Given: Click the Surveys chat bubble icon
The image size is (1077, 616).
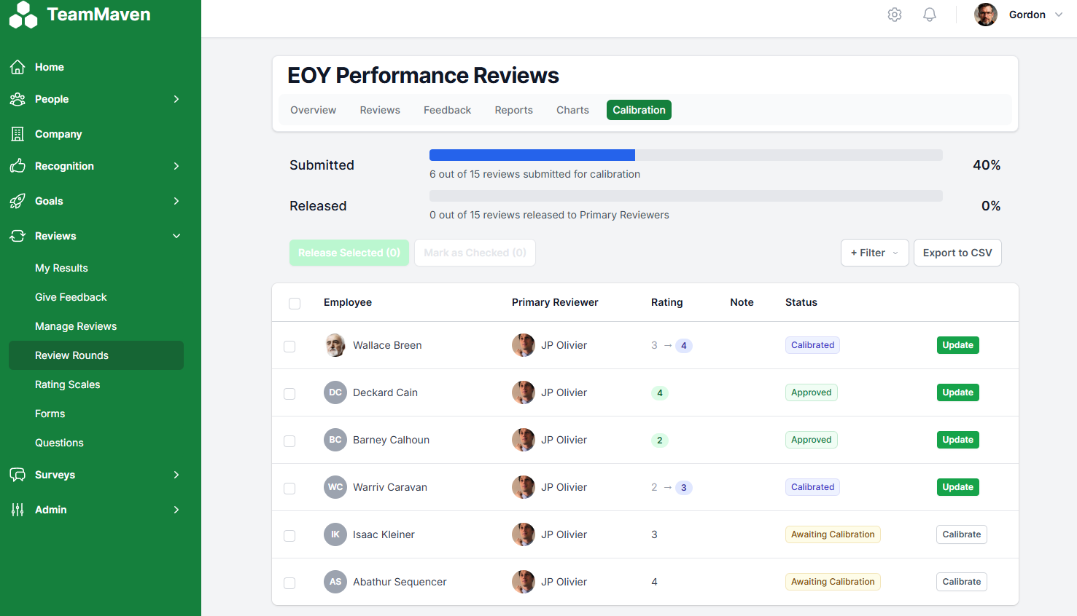Looking at the screenshot, I should pos(18,475).
